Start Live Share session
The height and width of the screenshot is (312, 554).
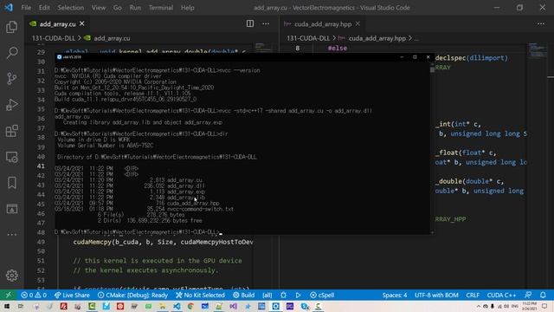pyautogui.click(x=72, y=295)
